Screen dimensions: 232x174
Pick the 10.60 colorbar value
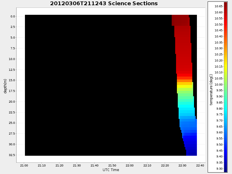[219, 12]
